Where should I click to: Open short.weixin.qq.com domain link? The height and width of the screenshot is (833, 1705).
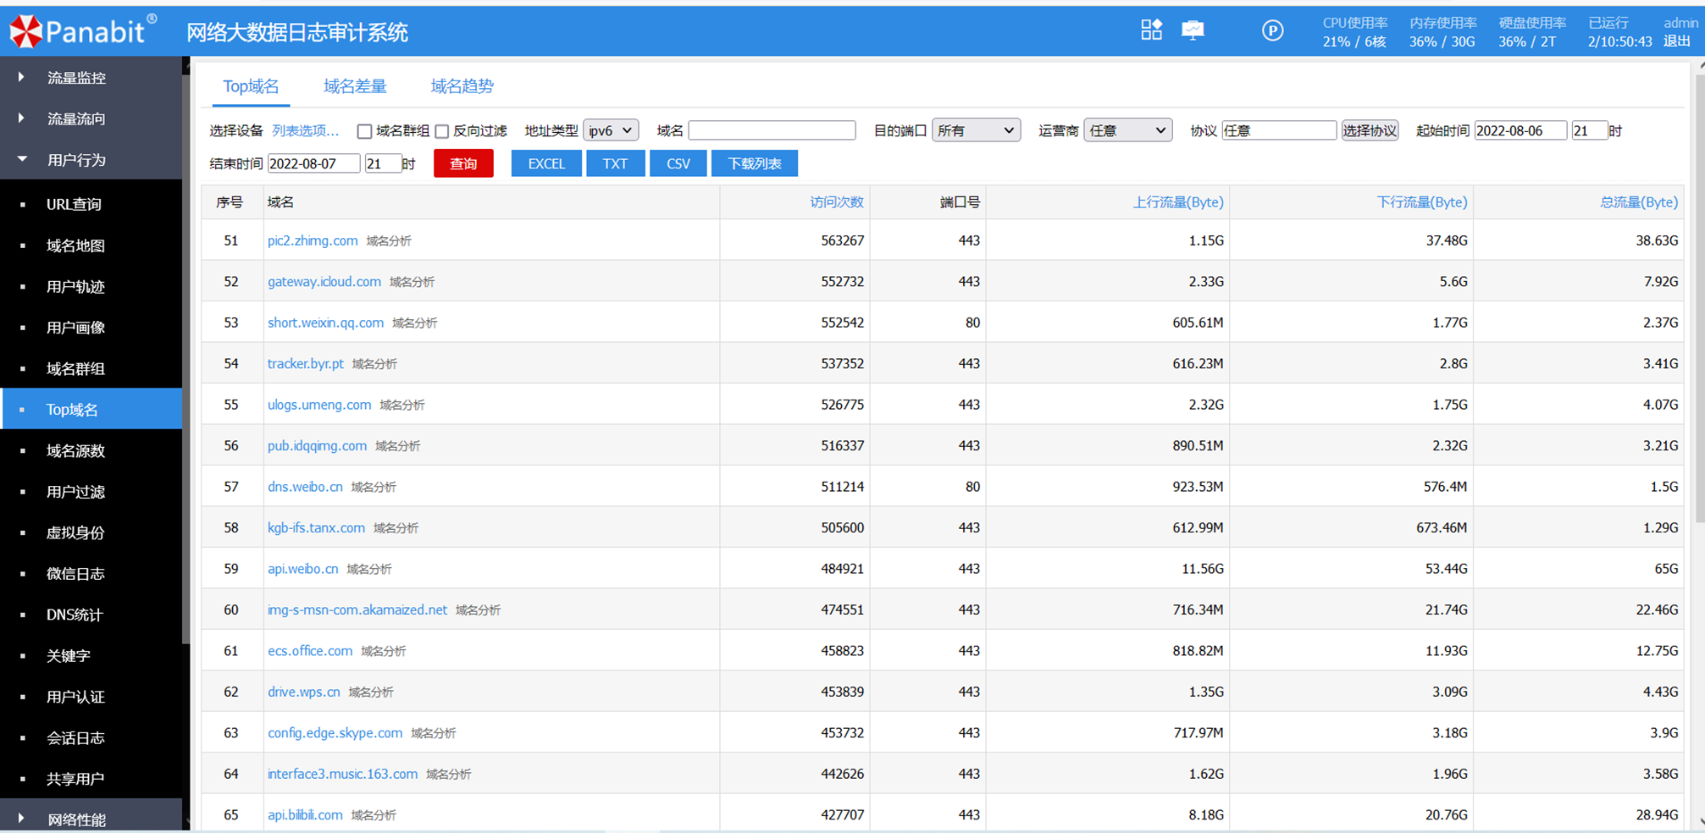325,323
